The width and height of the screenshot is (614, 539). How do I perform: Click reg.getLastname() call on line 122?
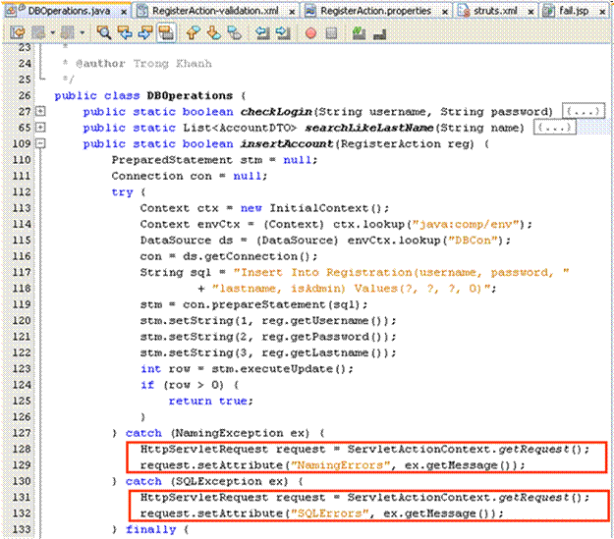coord(324,352)
